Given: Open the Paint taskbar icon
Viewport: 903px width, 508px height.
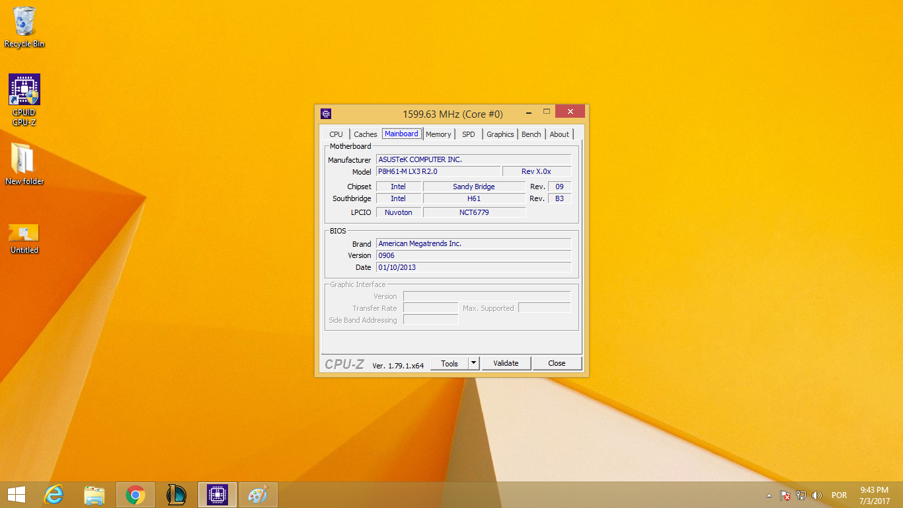Looking at the screenshot, I should [258, 495].
